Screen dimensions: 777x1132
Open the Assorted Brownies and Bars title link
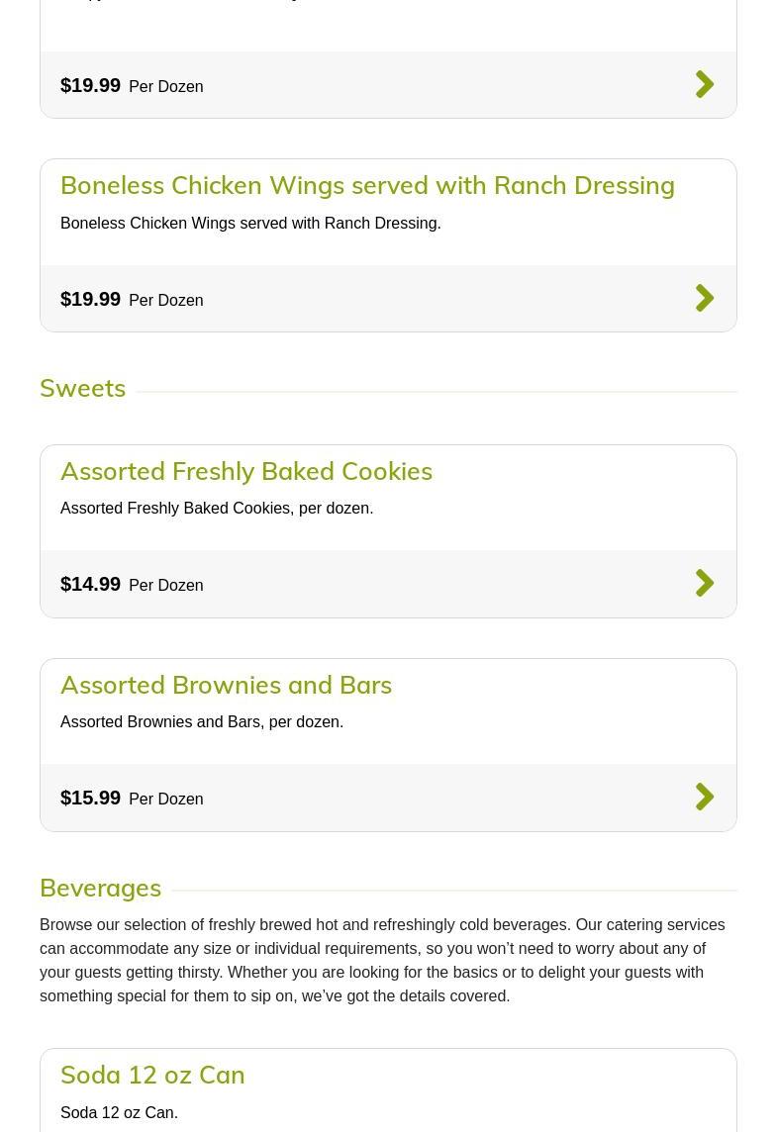coord(226,685)
